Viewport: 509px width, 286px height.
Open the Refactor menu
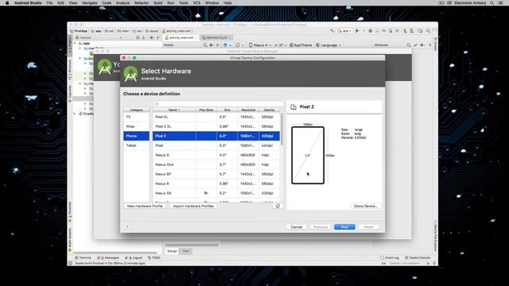[142, 3]
